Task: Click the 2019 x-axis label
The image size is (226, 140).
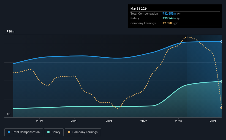Action: pos(39,121)
